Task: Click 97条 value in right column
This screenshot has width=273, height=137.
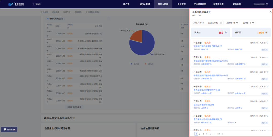Action: pos(182,47)
